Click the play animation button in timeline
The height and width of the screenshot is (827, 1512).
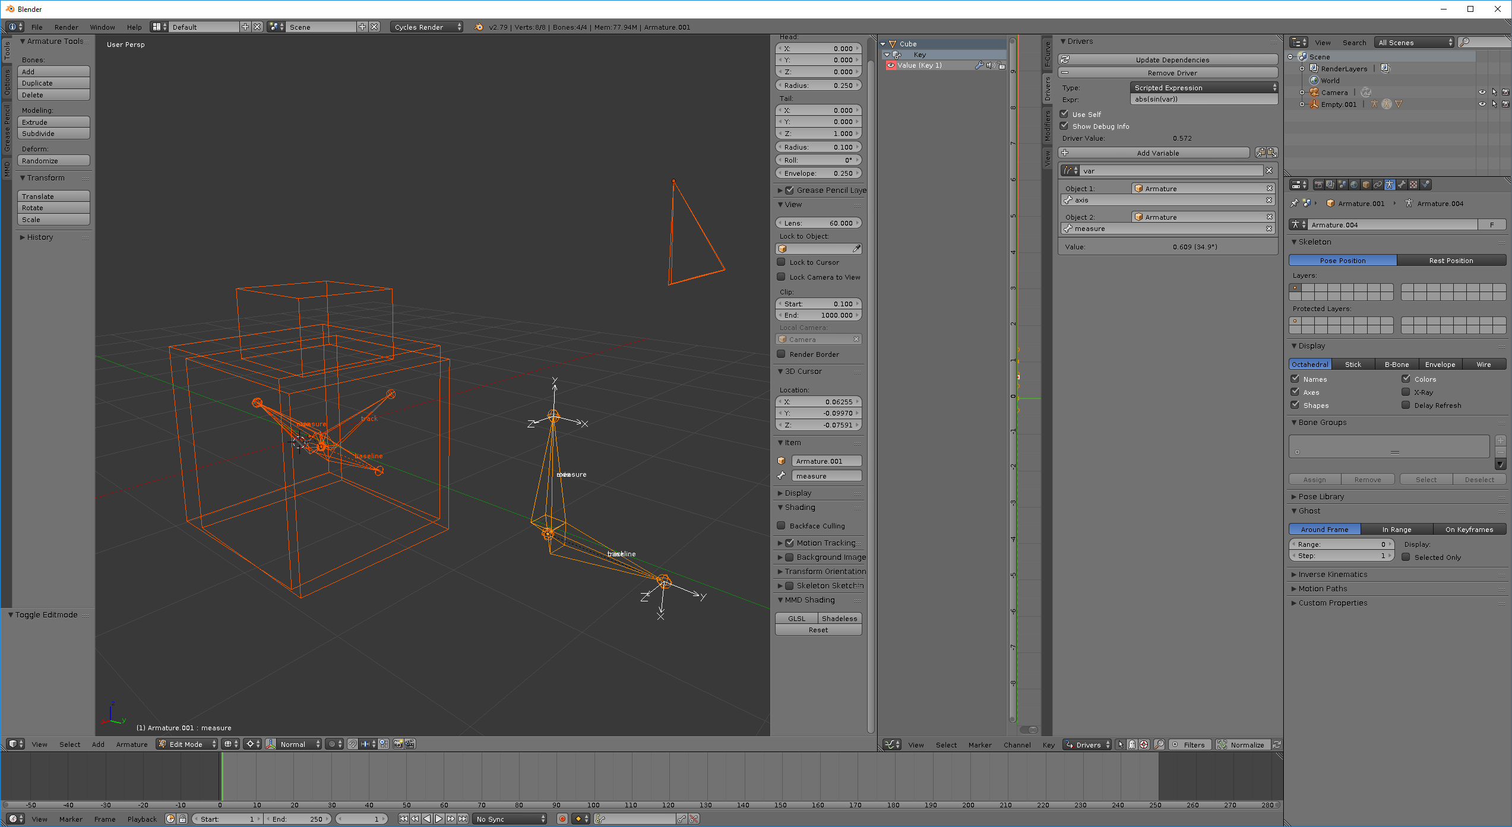439,819
